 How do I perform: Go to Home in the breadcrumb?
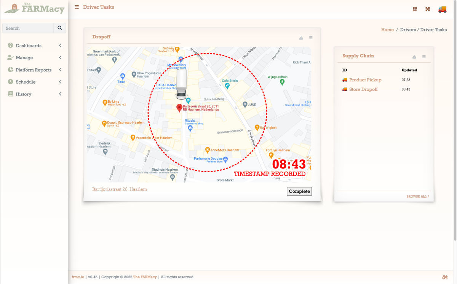click(387, 30)
